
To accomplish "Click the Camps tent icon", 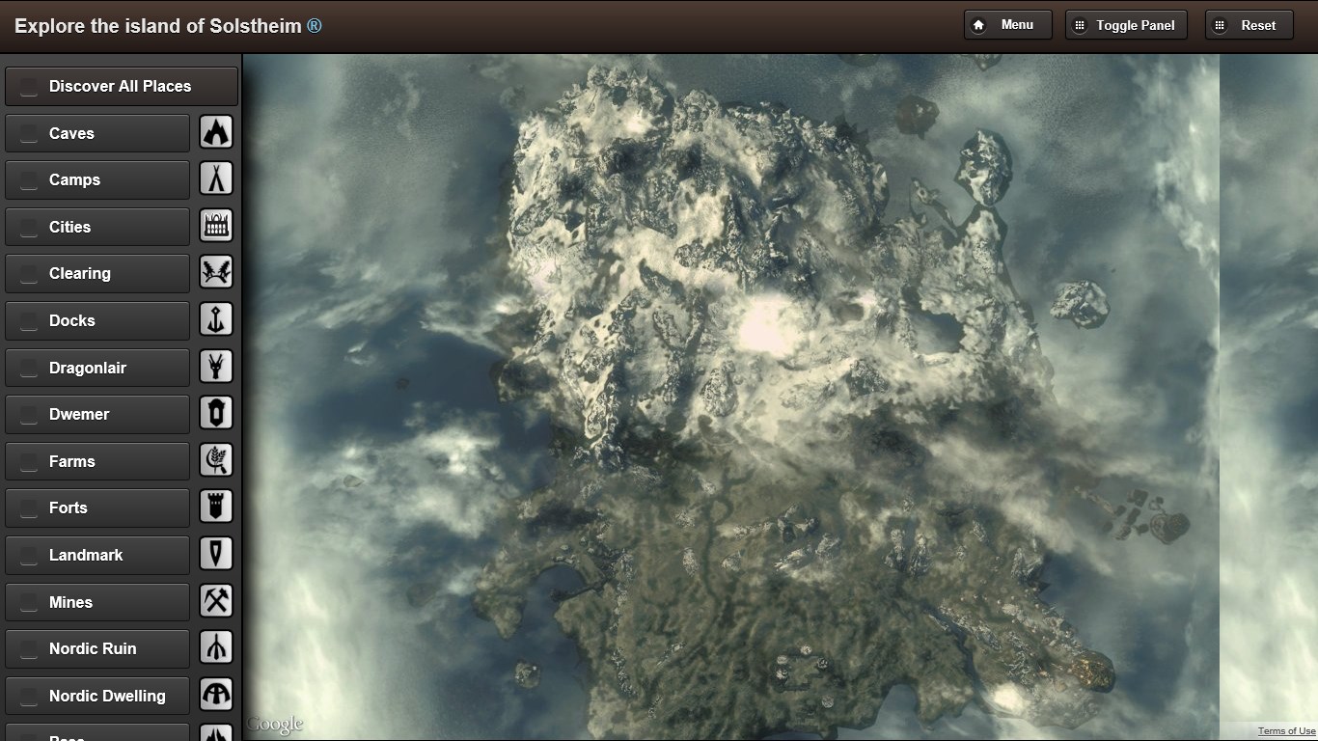I will (x=216, y=178).
